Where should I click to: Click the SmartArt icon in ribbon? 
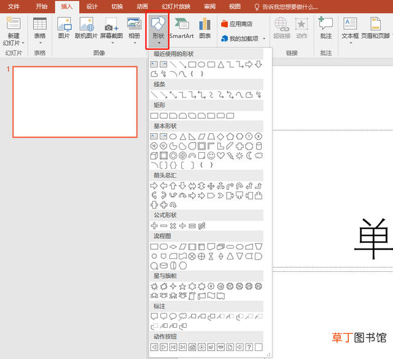182,29
